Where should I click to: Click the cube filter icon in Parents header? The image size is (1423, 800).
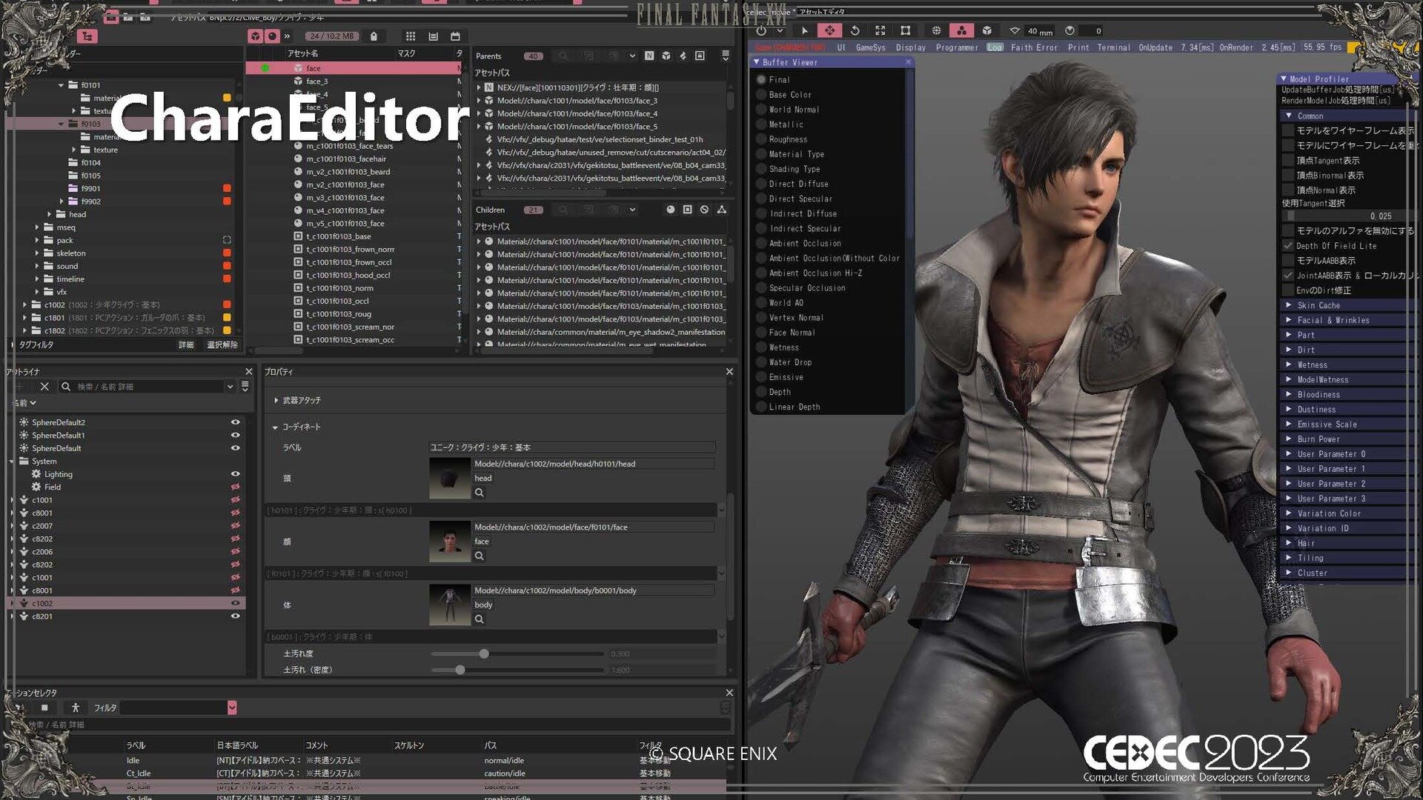point(666,56)
